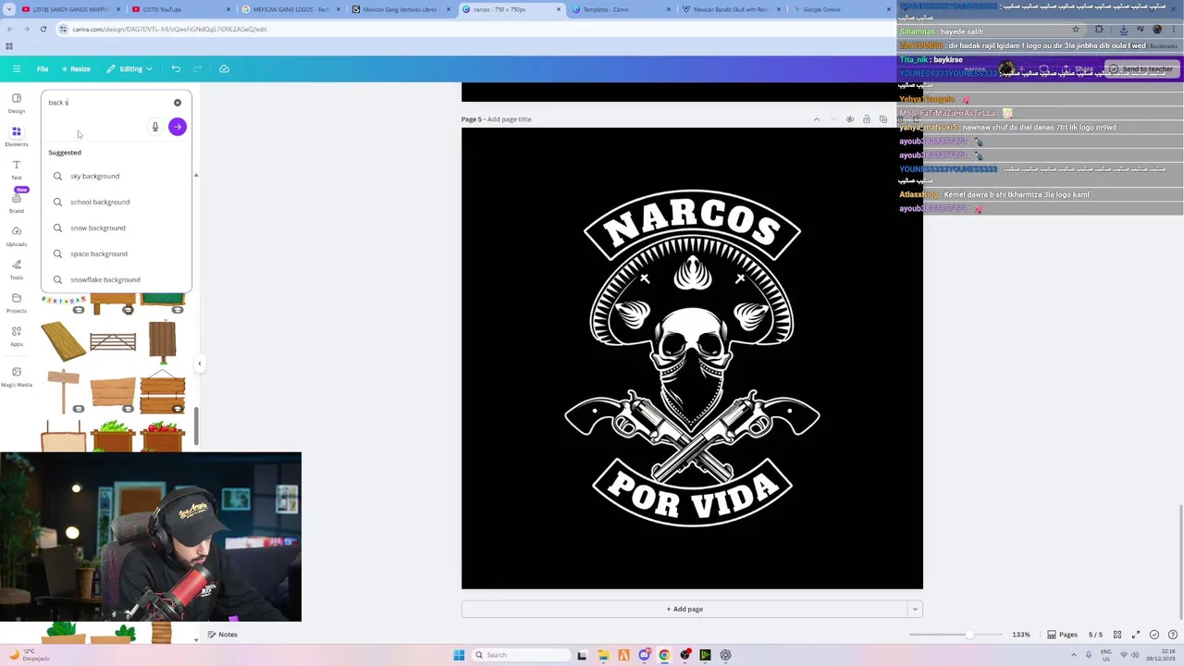Redo the last undone action

click(x=197, y=68)
